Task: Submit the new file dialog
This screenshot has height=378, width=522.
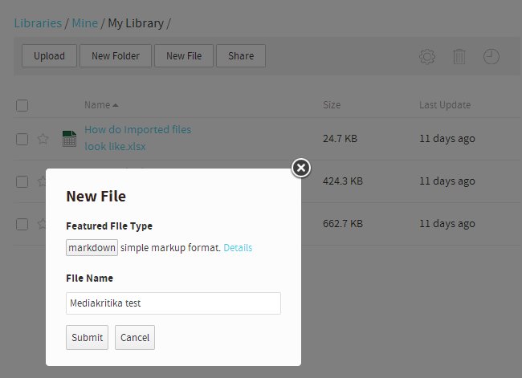Action: (87, 337)
